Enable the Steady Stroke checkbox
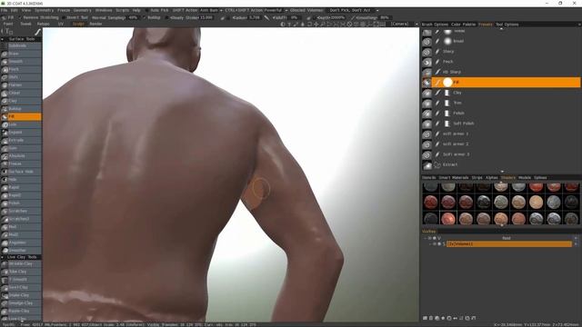Screen dimensions: 582x327 click(x=166, y=17)
